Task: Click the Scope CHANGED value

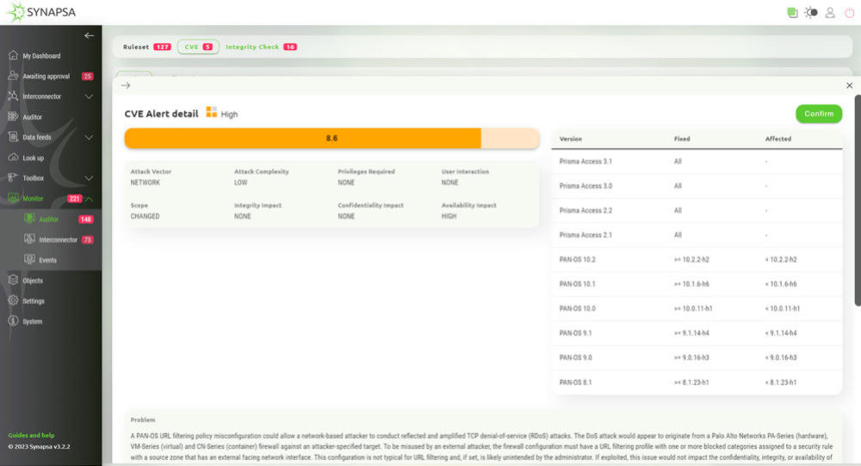Action: (x=145, y=216)
